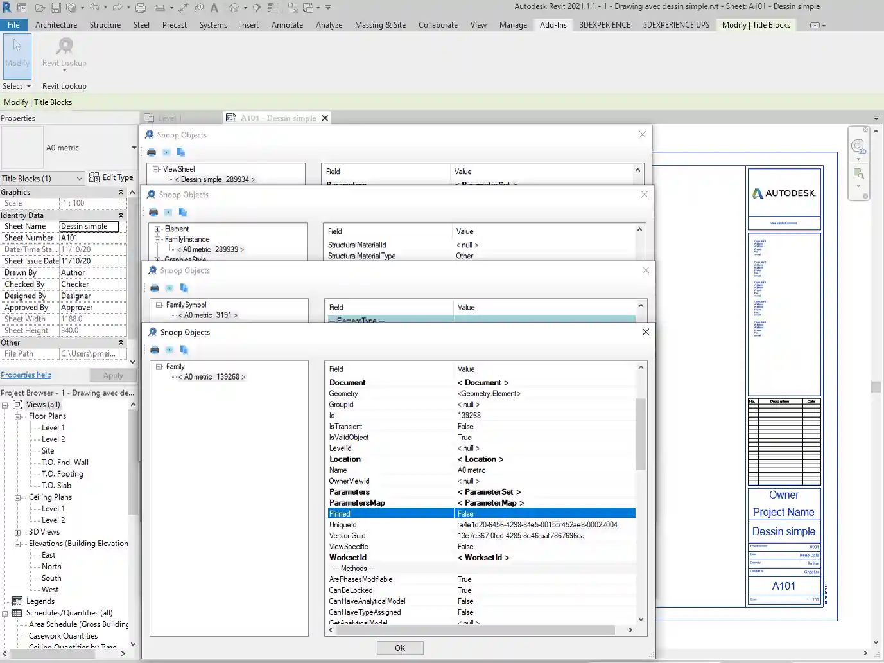Click the Sheet Name field containing Dessin simple
Screen dimensions: 884x663
tap(89, 226)
